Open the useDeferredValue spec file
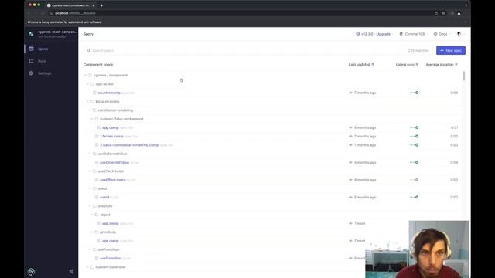Image resolution: width=495 pixels, height=278 pixels. coord(119,163)
